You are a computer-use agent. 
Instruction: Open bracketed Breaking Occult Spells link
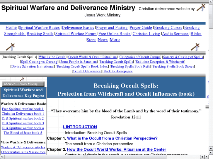click(116, 62)
